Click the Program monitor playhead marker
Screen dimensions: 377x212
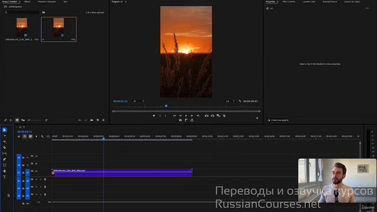click(x=166, y=106)
